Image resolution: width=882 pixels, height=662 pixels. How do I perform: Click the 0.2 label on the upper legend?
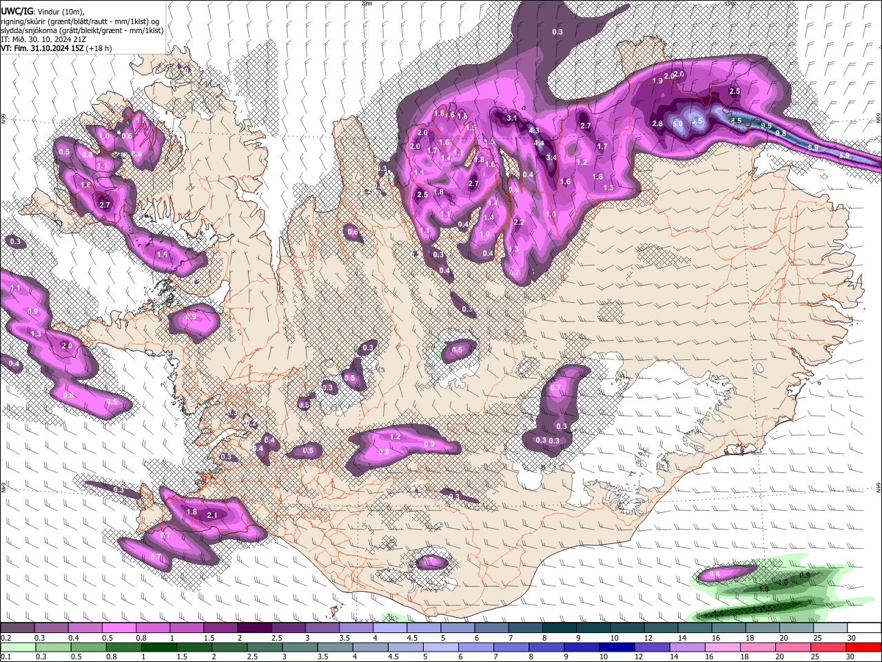[x=6, y=638]
